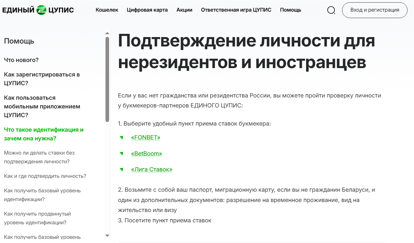The height and width of the screenshot is (243, 414).
Task: Click the sidebar scrollbar thumb
Action: [107, 79]
